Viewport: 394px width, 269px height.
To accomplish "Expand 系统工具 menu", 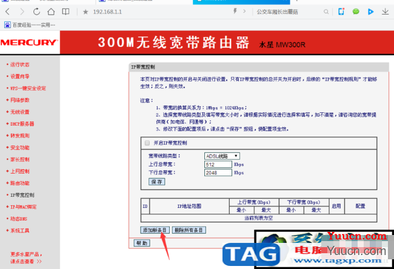I will tap(19, 231).
